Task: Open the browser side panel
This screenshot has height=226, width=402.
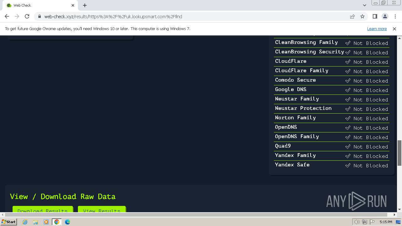Action: coord(375,16)
